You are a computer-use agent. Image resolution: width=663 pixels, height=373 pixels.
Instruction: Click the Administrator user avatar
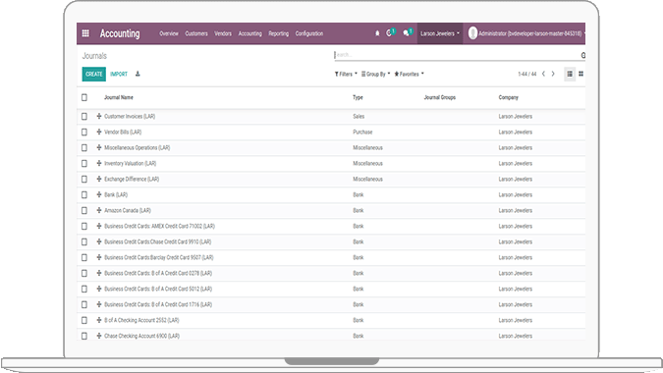click(x=472, y=33)
